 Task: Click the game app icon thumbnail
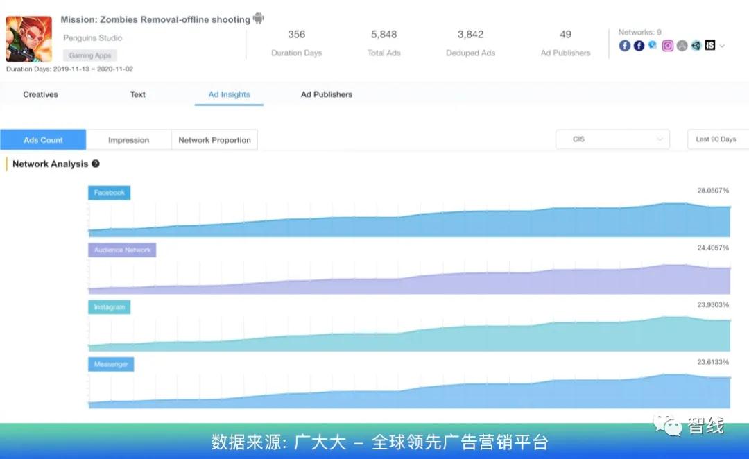pos(28,40)
